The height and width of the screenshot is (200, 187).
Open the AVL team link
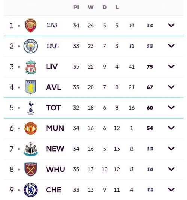coord(53,87)
